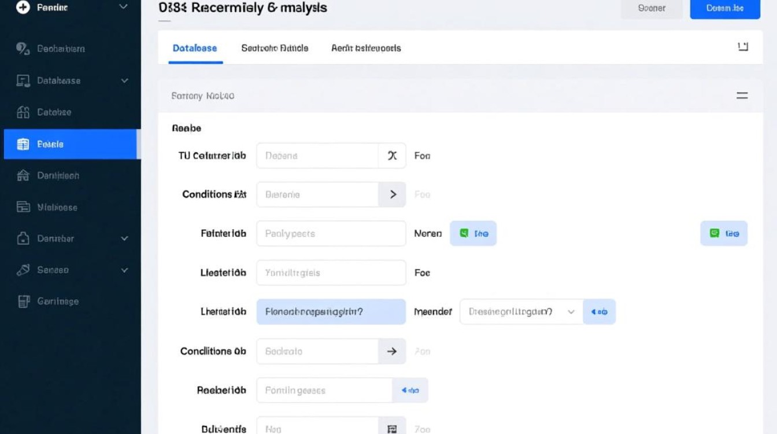Click the Felnteridb input field
The image size is (777, 434).
point(331,234)
